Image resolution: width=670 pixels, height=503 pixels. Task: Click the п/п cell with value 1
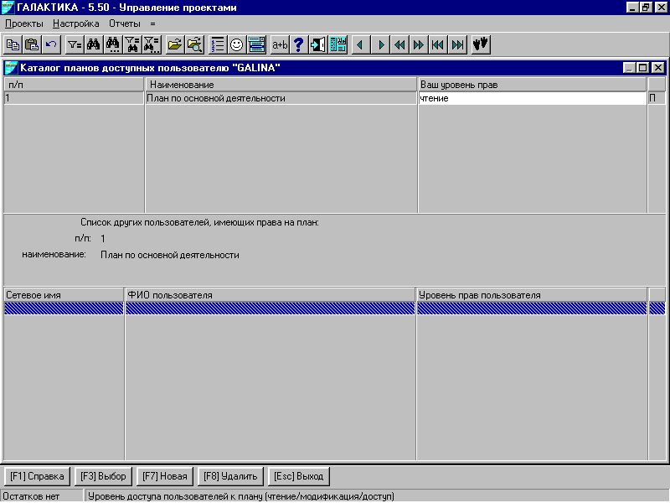(x=74, y=98)
